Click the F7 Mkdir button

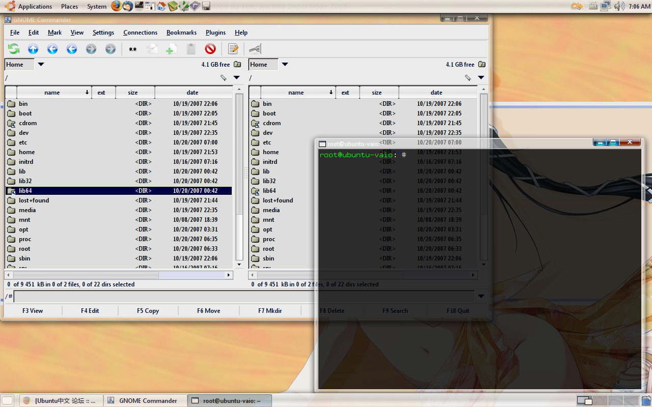270,311
